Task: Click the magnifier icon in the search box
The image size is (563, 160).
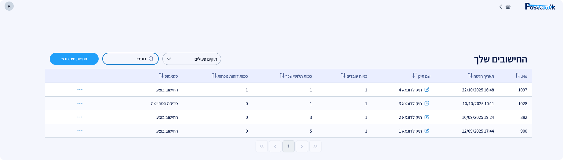Action: pyautogui.click(x=151, y=59)
